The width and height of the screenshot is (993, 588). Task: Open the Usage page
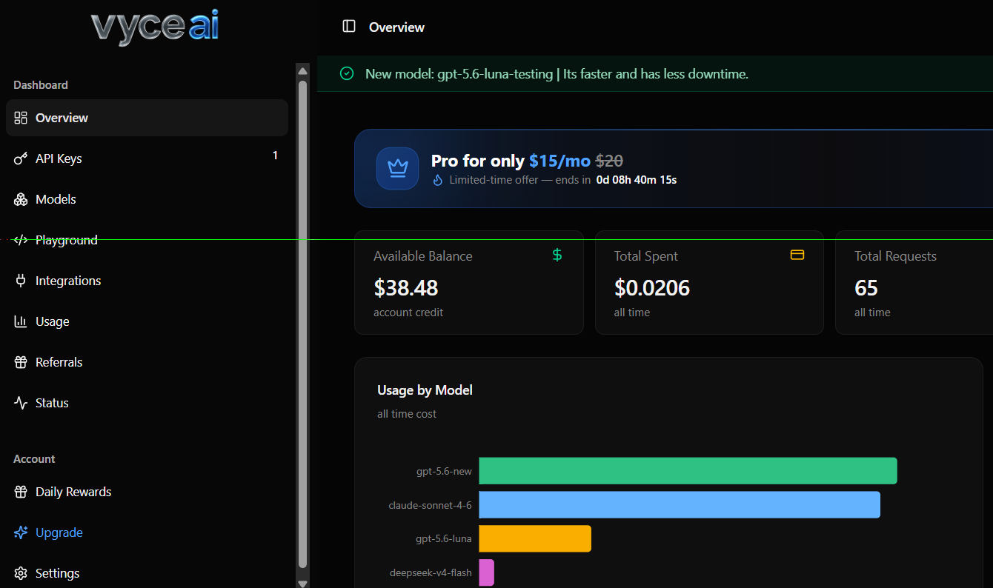tap(147, 321)
